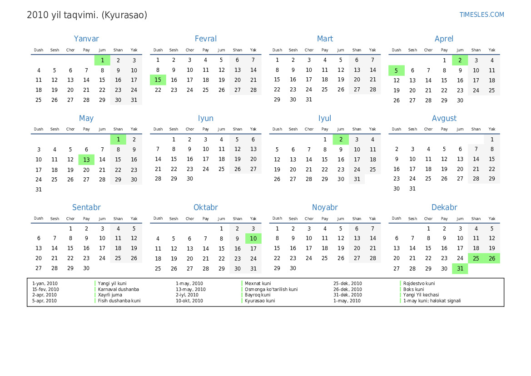Image resolution: width=531 pixels, height=376 pixels.
Task: Click legend date '26-dek, 2010'
Action: [347, 289]
